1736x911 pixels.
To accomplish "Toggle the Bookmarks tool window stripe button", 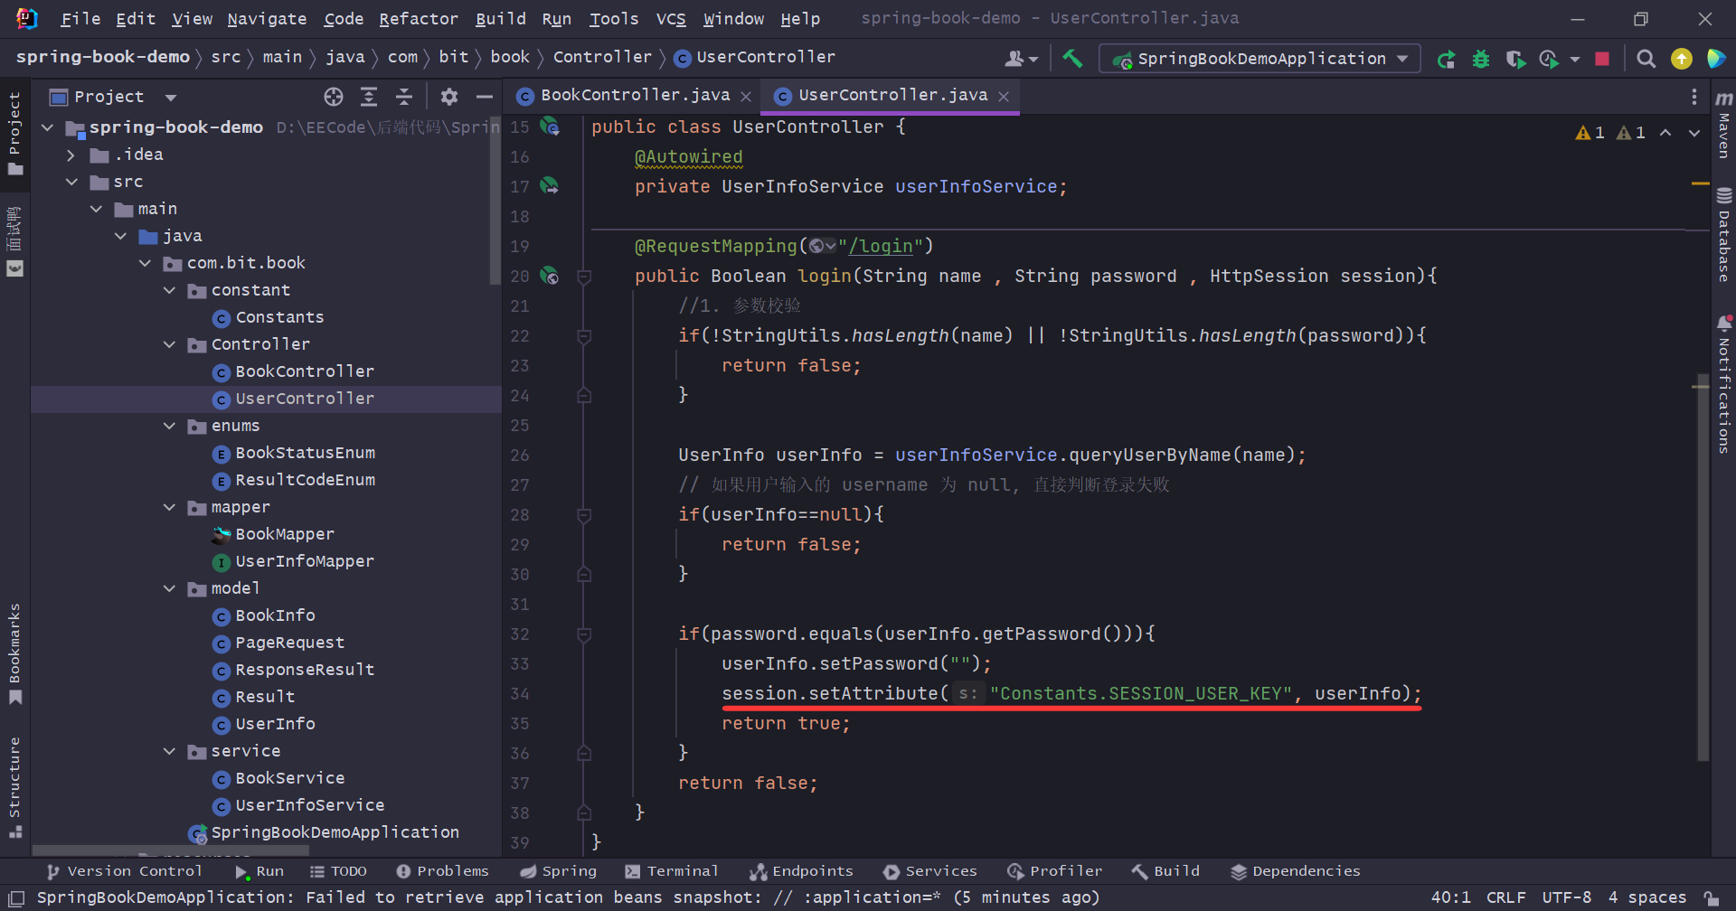I will [14, 653].
